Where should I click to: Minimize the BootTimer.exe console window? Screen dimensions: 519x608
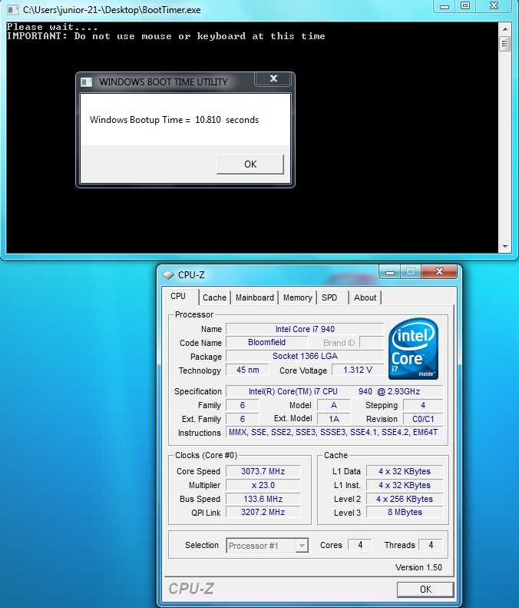(x=445, y=6)
